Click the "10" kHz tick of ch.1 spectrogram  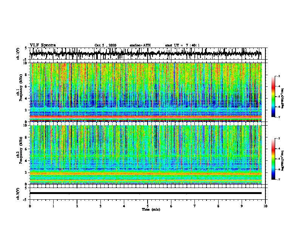(x=26, y=63)
